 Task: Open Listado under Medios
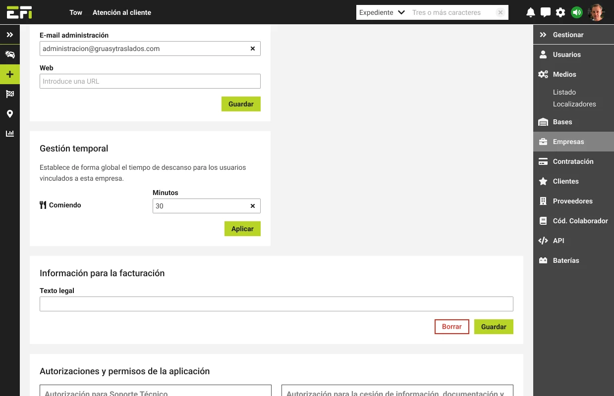[x=564, y=92]
